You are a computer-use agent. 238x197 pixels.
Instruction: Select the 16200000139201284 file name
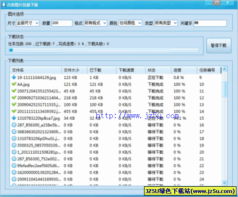[x=39, y=172]
